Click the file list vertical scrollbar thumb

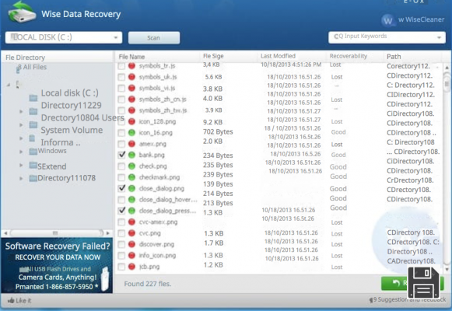pyautogui.click(x=447, y=82)
